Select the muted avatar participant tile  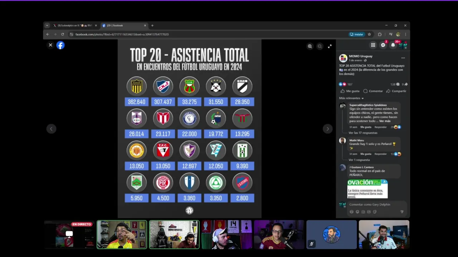click(331, 235)
